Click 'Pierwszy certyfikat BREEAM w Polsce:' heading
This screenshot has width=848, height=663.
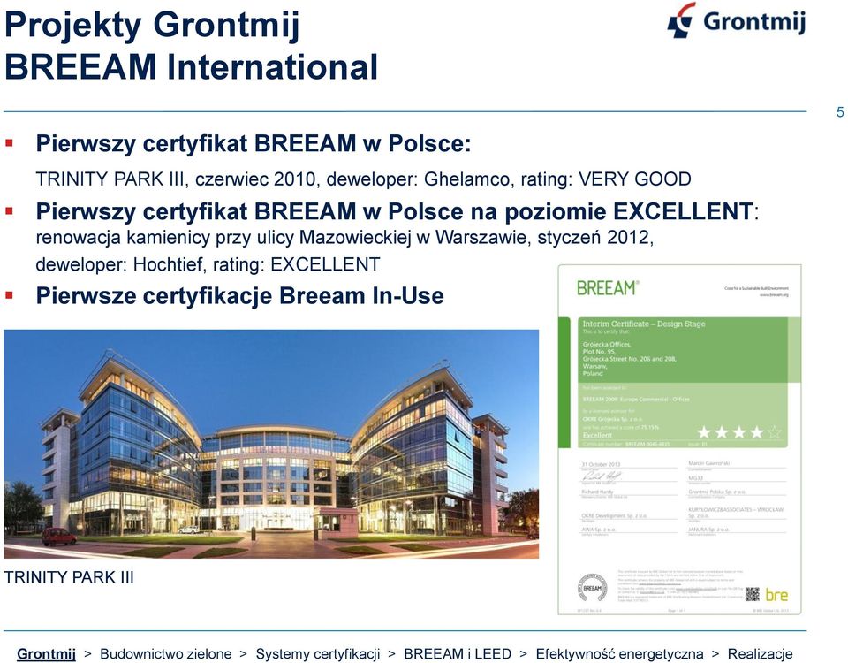pyautogui.click(x=254, y=144)
